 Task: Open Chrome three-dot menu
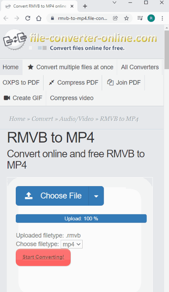[x=162, y=18]
